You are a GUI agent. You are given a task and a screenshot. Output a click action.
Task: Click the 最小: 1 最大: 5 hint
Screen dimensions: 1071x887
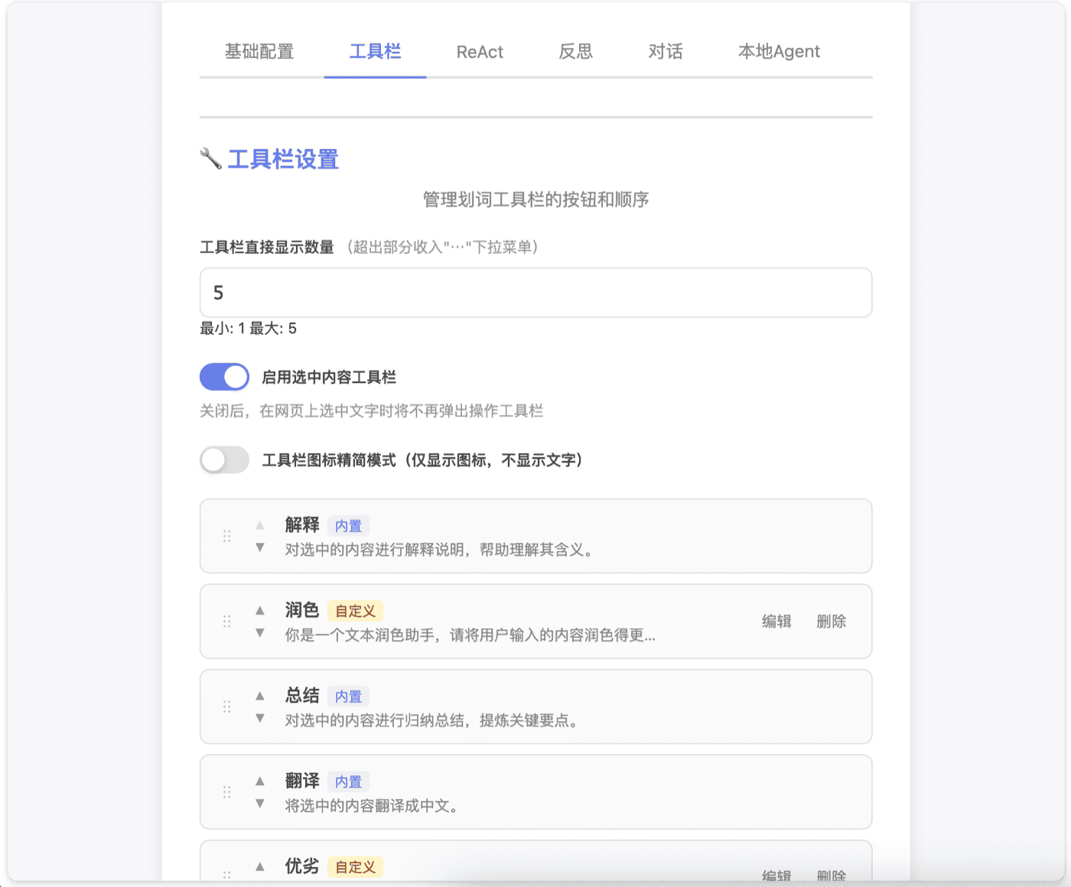point(248,329)
